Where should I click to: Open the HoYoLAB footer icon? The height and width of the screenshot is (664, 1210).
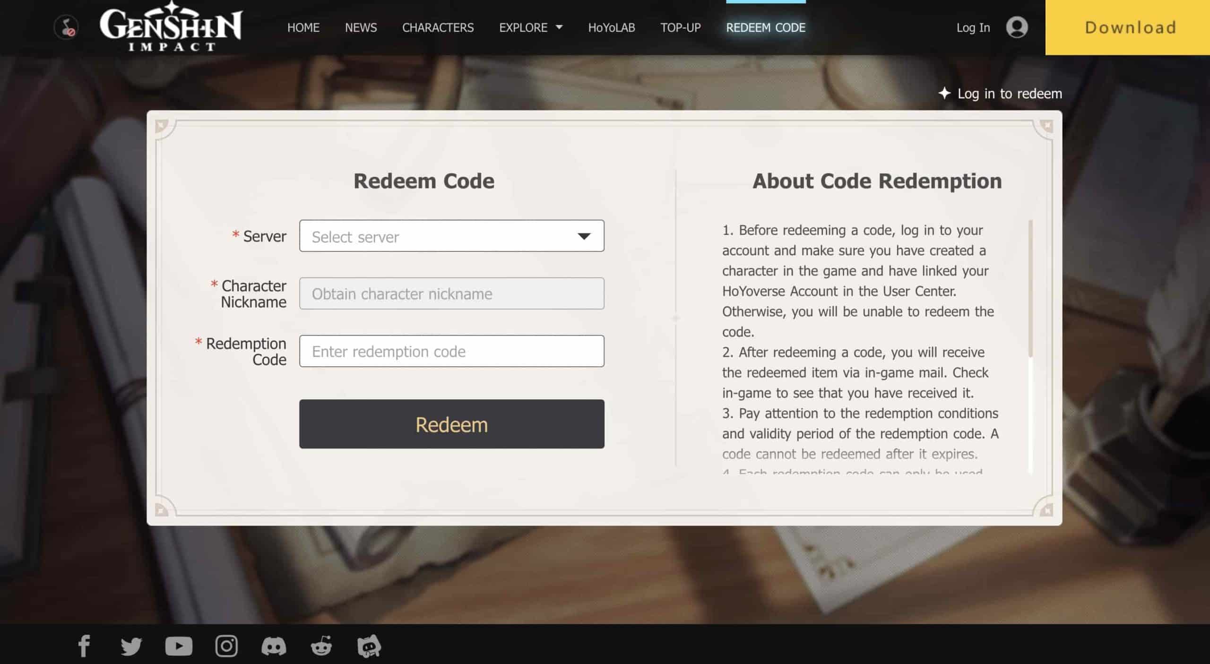tap(369, 646)
